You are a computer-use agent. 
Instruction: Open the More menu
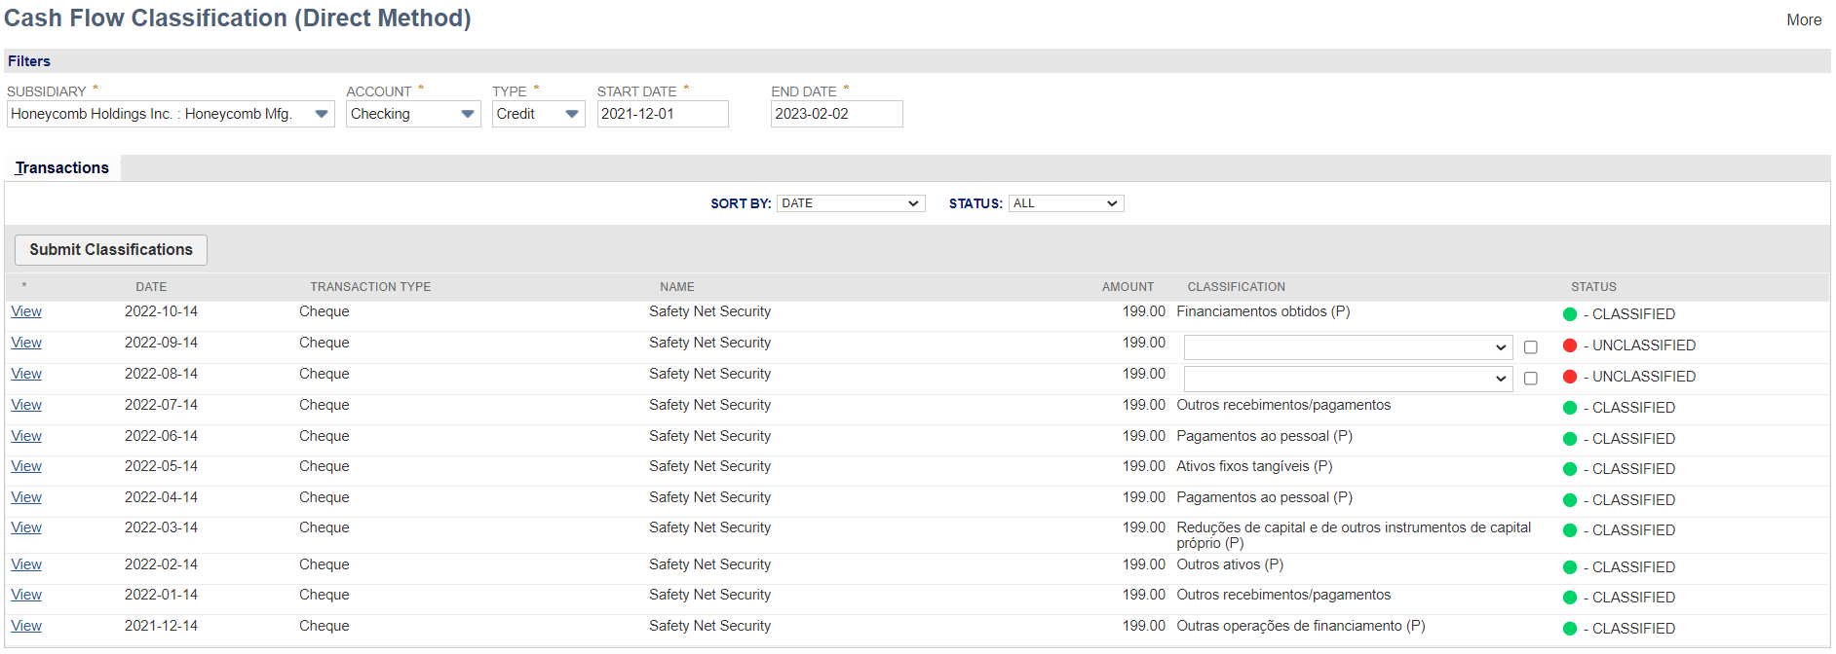click(1803, 19)
